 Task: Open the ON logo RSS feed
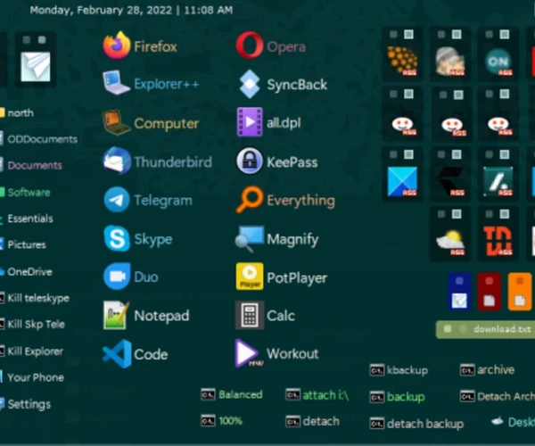[498, 62]
